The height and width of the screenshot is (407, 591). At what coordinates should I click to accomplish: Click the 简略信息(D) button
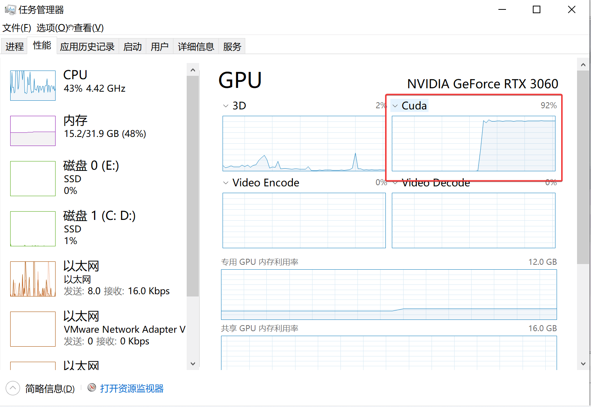point(50,389)
